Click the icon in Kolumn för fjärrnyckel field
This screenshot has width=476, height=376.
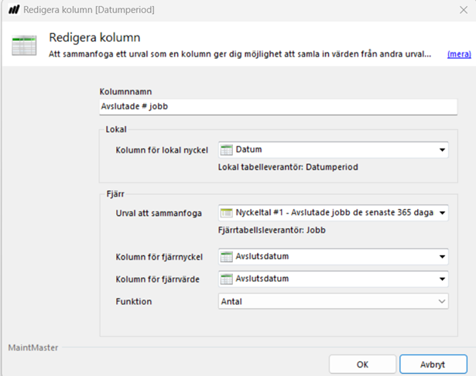[227, 258]
